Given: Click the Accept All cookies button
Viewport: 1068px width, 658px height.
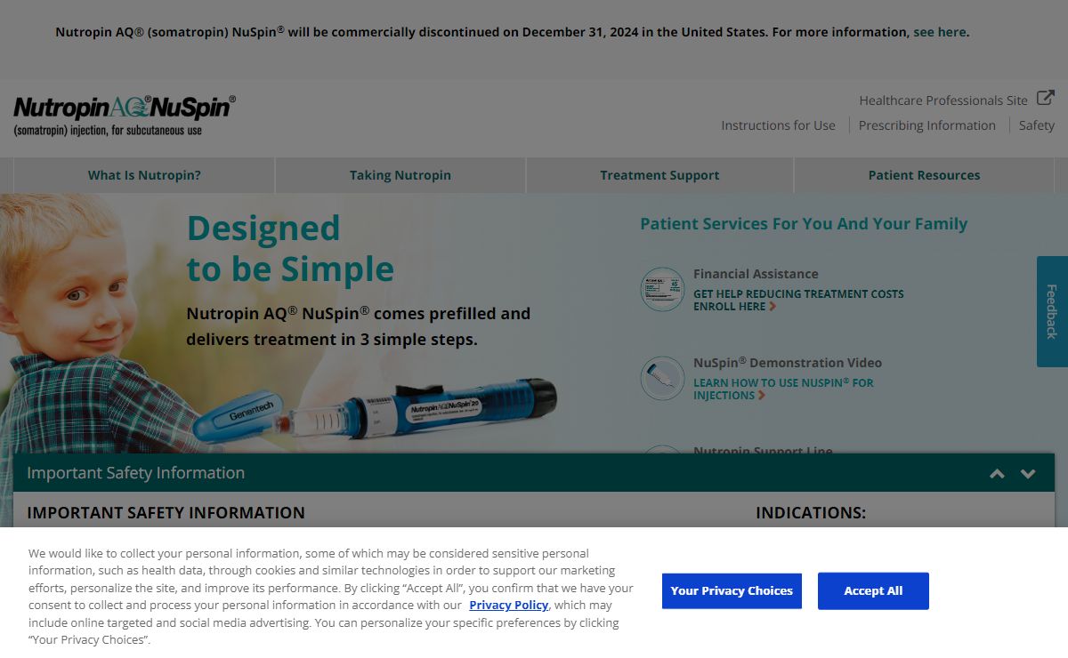Looking at the screenshot, I should tap(873, 590).
